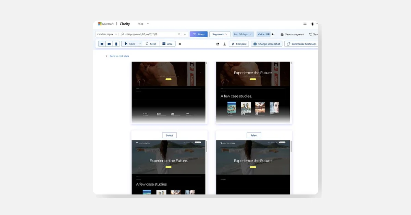Click the heatmap info icon

click(180, 44)
